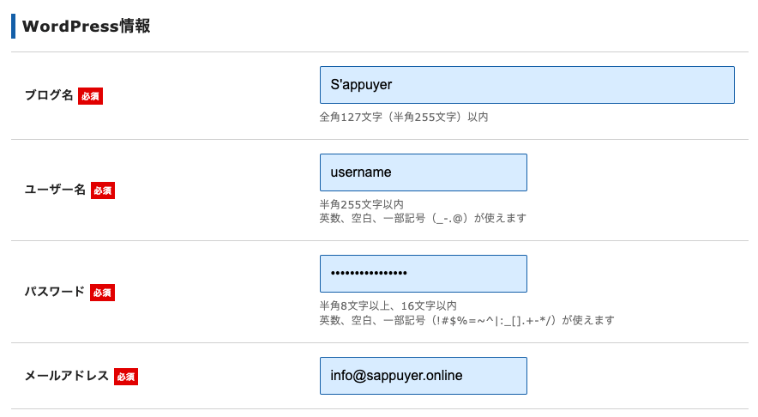
Task: Click the ユーザー名 field label
Action: (x=55, y=190)
